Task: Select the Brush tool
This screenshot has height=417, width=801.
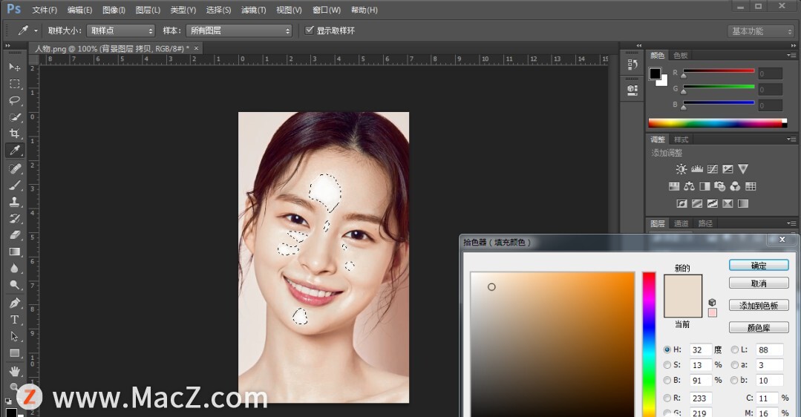Action: tap(15, 185)
